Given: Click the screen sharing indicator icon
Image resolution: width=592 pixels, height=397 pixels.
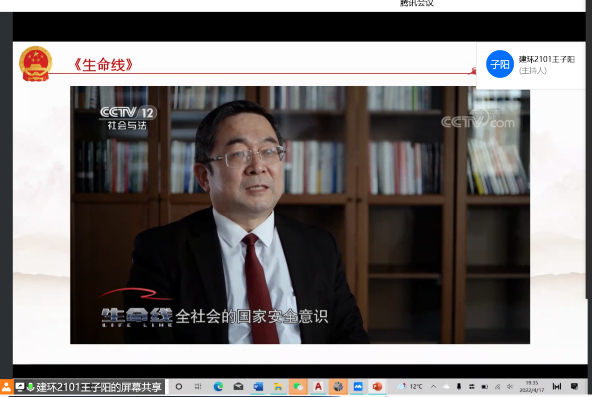Looking at the screenshot, I should click(x=20, y=387).
